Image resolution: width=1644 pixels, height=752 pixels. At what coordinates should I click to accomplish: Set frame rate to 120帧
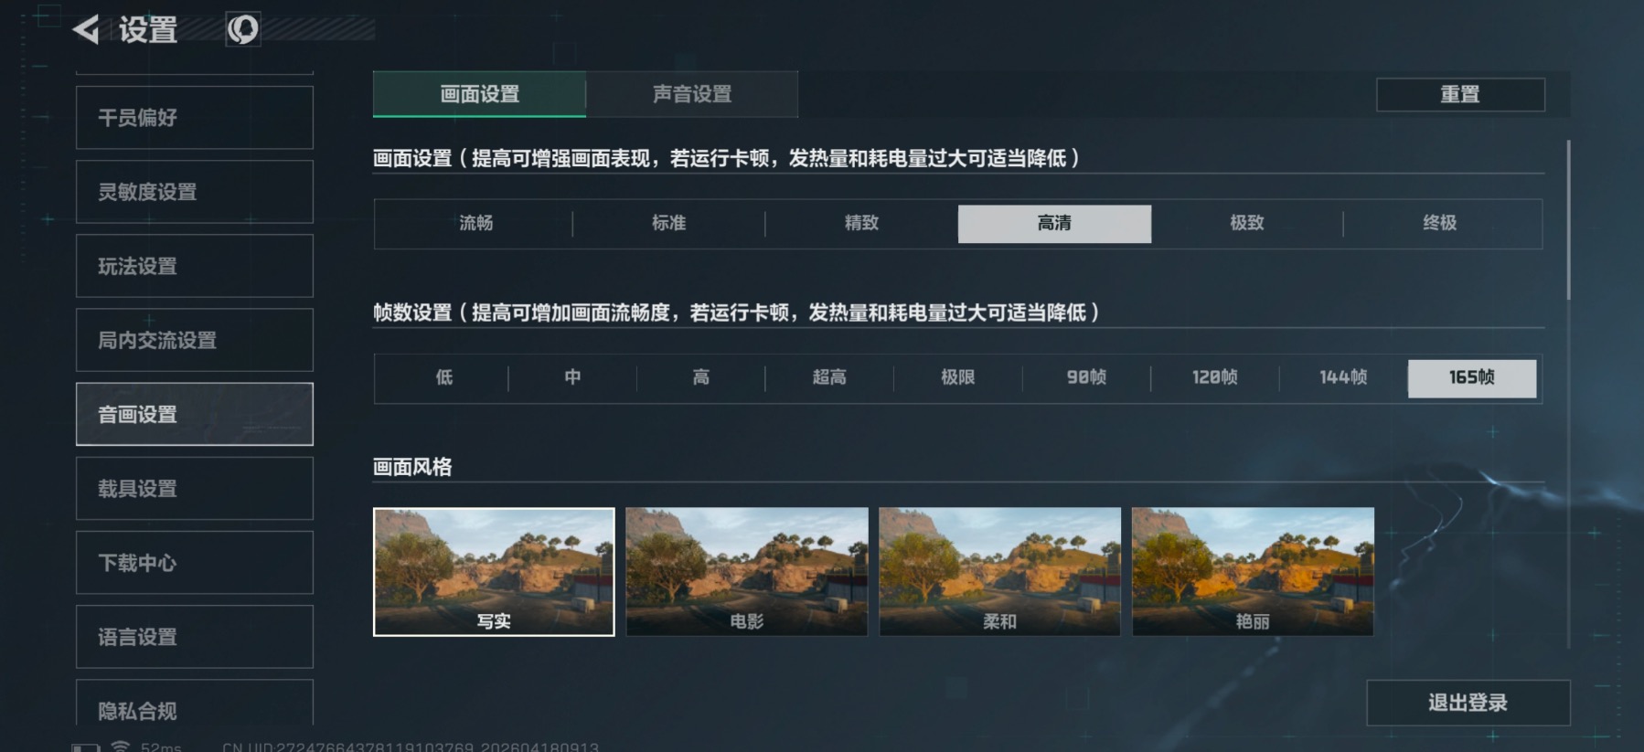click(1214, 377)
